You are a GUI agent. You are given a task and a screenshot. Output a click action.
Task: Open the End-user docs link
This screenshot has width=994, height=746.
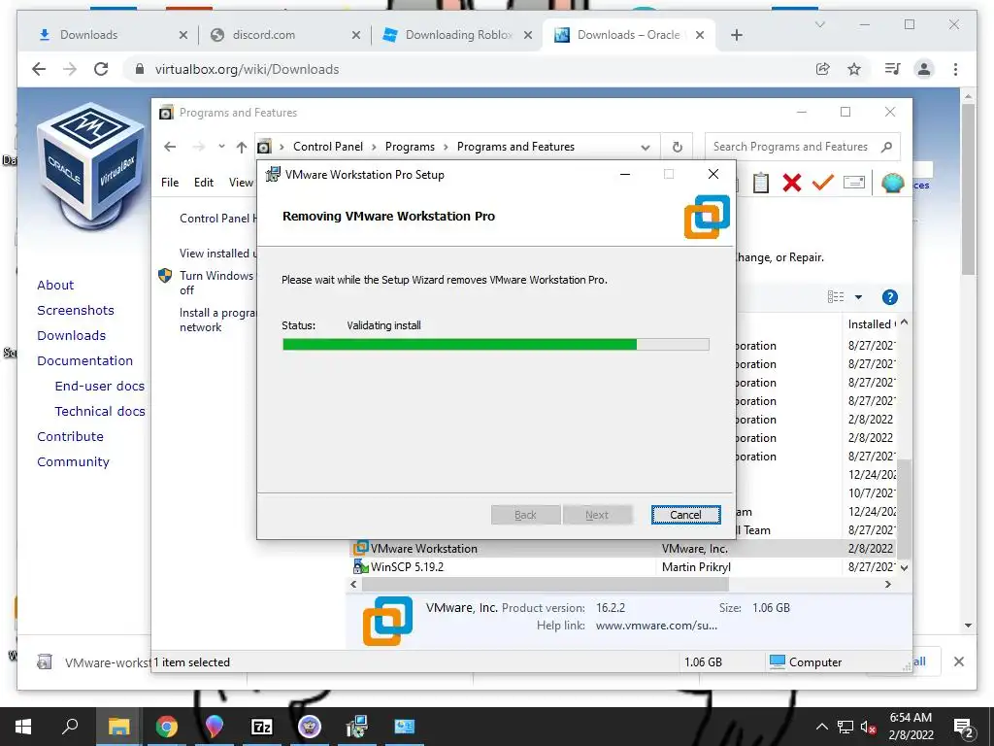(100, 386)
